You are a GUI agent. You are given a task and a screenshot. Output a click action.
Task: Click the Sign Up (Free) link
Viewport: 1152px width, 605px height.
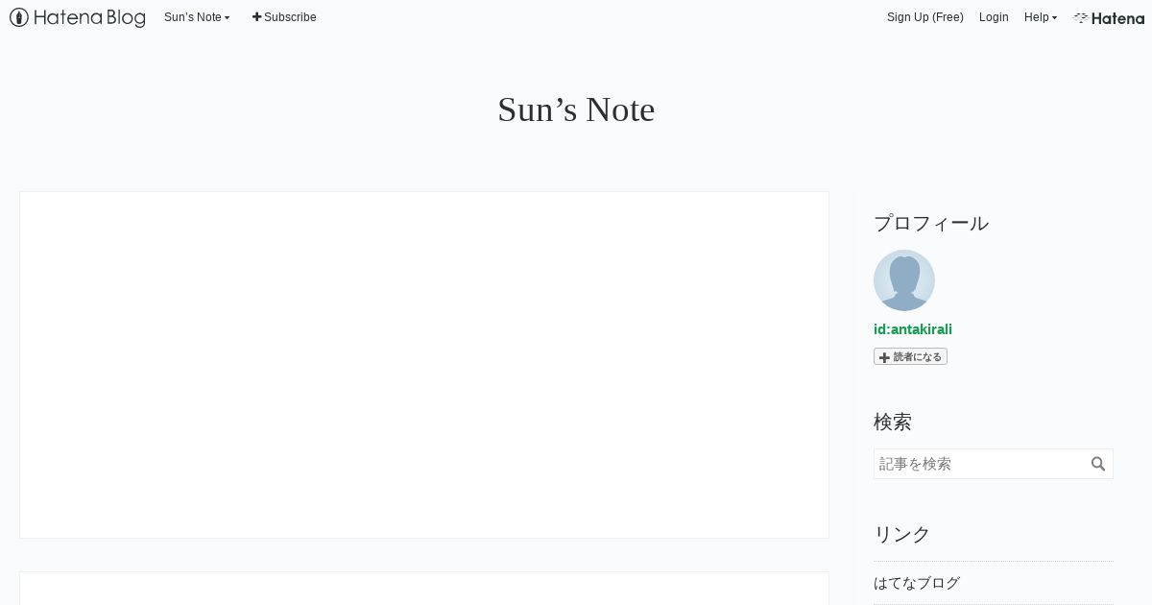tap(925, 17)
